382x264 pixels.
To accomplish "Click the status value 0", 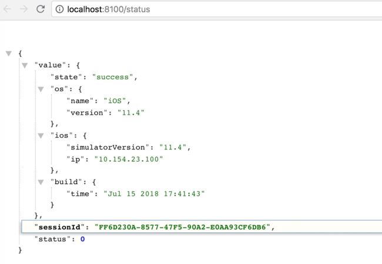I will click(x=83, y=239).
